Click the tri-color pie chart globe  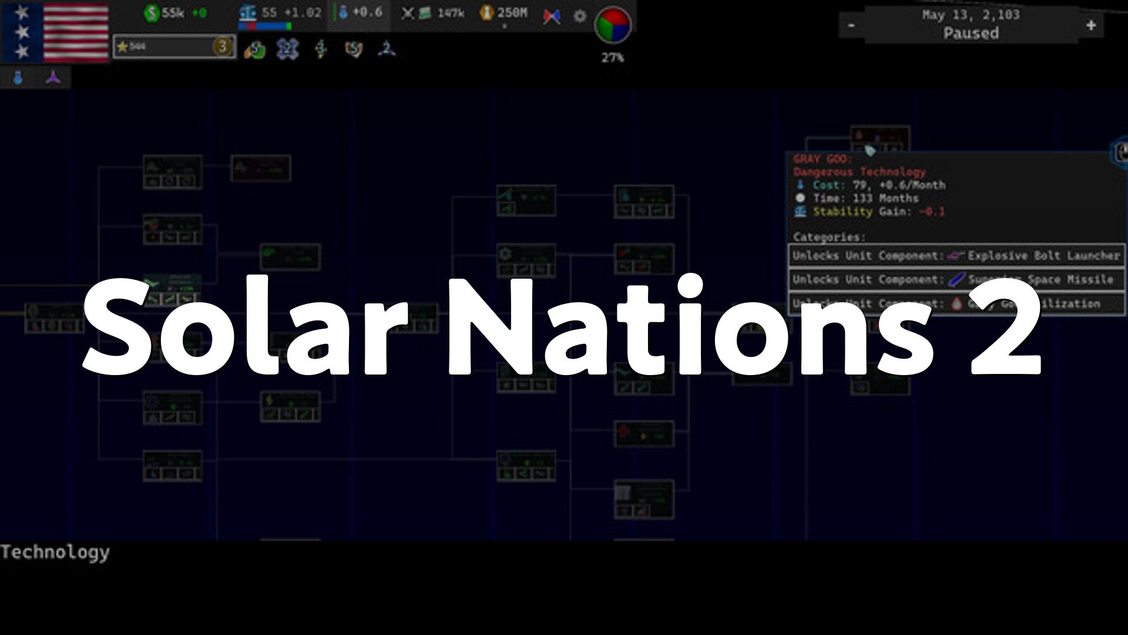click(613, 25)
